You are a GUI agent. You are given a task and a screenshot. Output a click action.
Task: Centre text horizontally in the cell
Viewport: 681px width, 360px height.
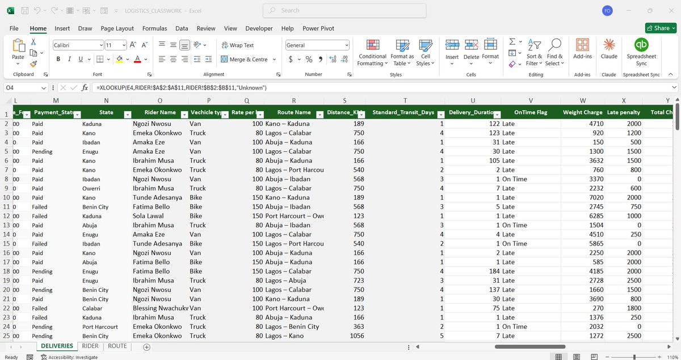pyautogui.click(x=173, y=59)
